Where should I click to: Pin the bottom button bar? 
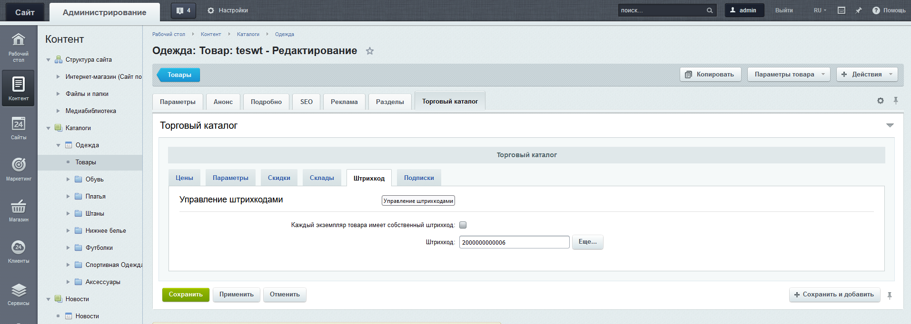890,295
